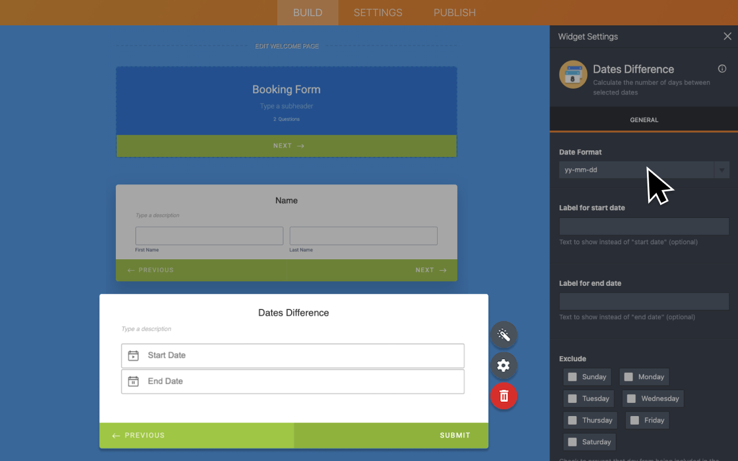
Task: Select the GENERAL tab in Widget Settings
Action: [x=643, y=120]
